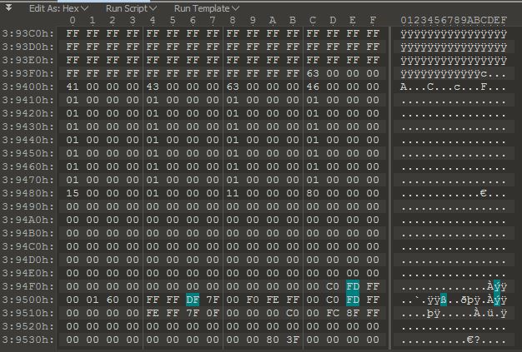The height and width of the screenshot is (352, 522).
Task: Click byte 46 in row 3:9400h
Action: coord(313,87)
